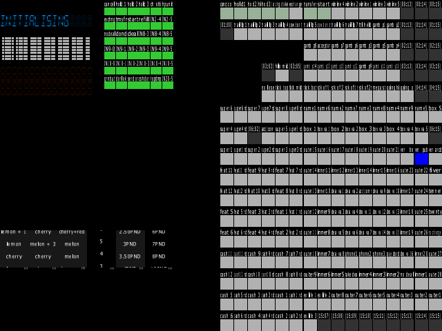Screen dimensions: 442x331
Task: Click the green hold 1 button
Action: tap(122, 12)
